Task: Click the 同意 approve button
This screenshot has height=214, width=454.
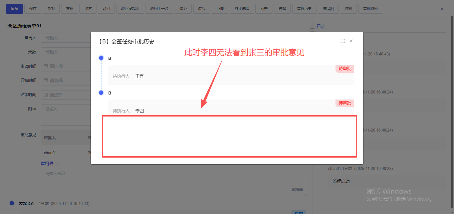Action: 14,9
